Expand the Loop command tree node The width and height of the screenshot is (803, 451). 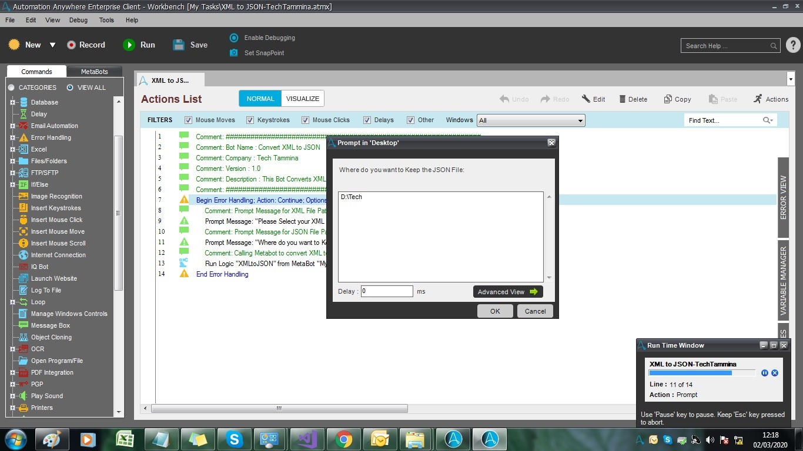pos(12,302)
